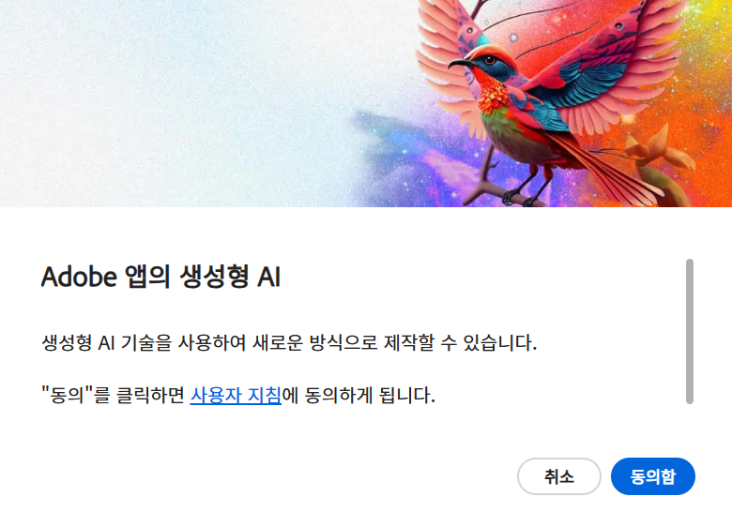732x527 pixels.
Task: Click the heading 'Adobe 앱의 생성형 AI'
Action: 161,277
